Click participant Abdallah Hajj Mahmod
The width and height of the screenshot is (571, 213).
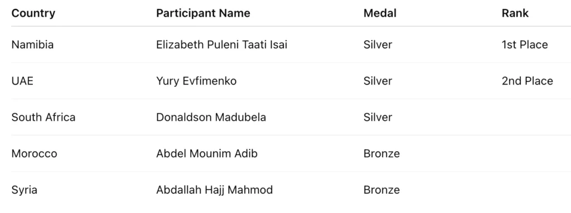pyautogui.click(x=215, y=190)
